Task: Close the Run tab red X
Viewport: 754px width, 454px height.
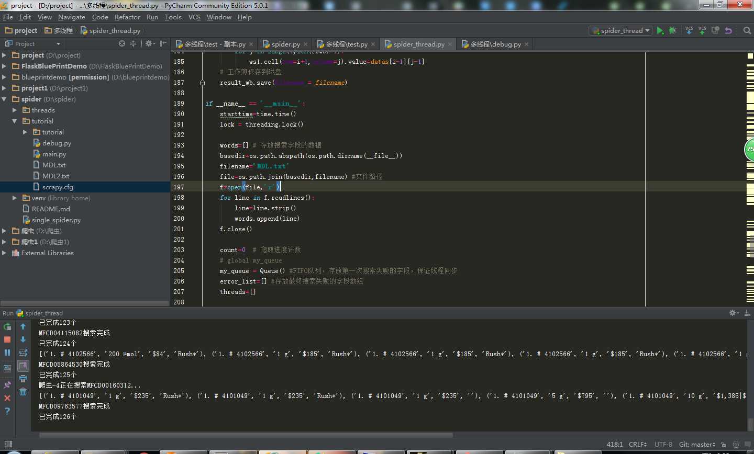Action: click(7, 398)
